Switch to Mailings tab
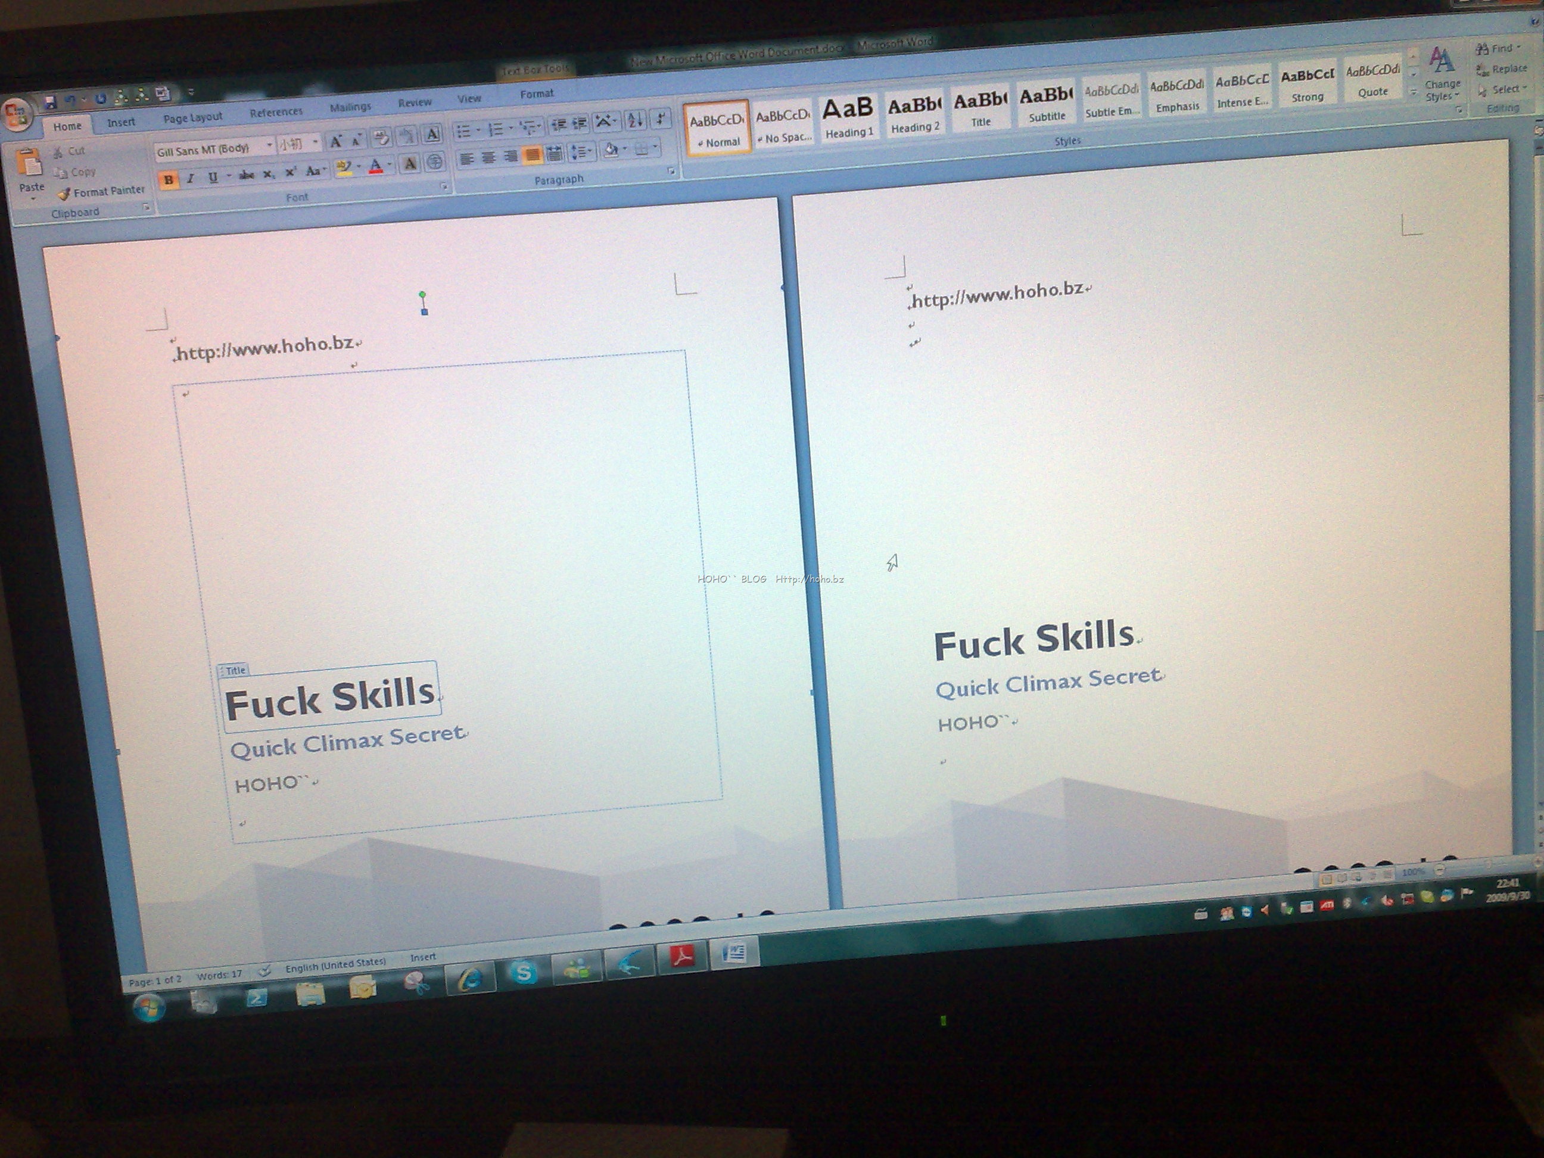 (350, 107)
